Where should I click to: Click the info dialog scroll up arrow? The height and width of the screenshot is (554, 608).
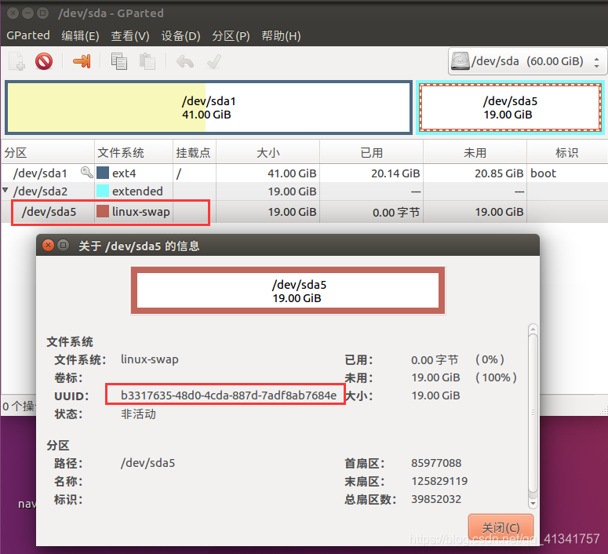[533, 329]
